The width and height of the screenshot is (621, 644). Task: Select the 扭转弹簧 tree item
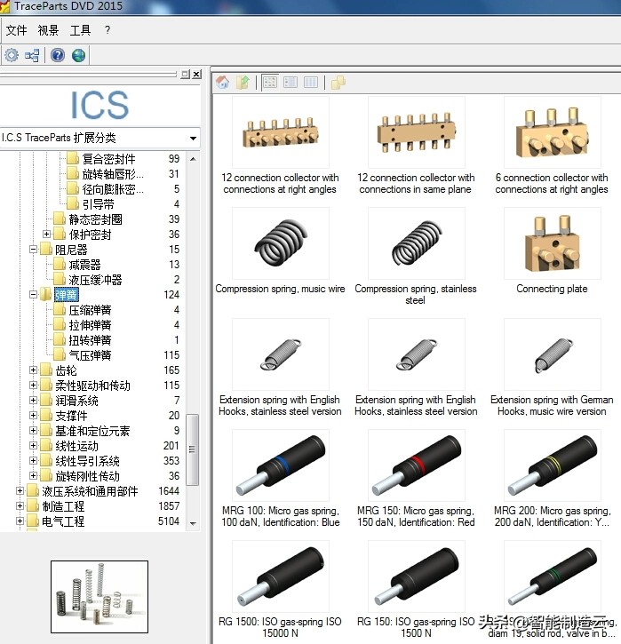[90, 340]
